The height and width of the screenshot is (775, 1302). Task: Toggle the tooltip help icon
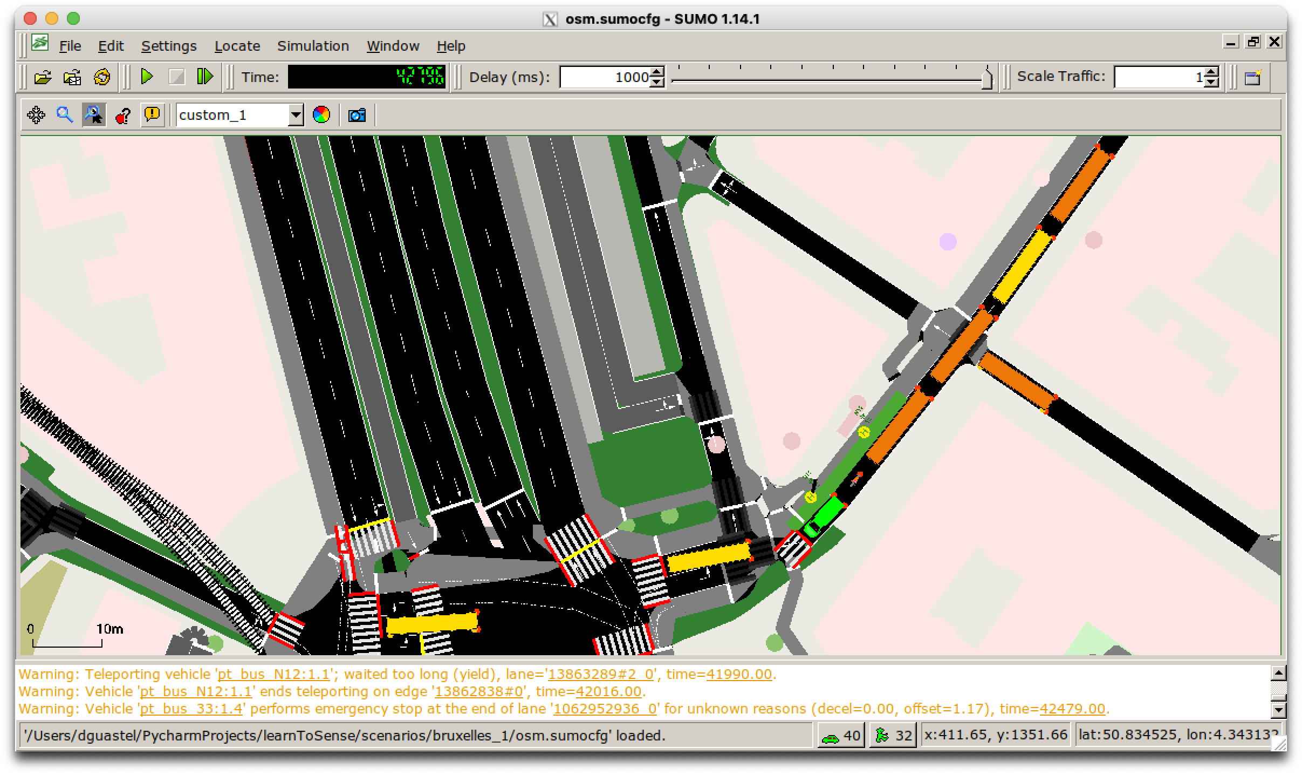pyautogui.click(x=123, y=115)
